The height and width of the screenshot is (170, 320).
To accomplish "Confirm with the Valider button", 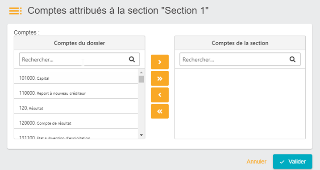I will [292, 162].
